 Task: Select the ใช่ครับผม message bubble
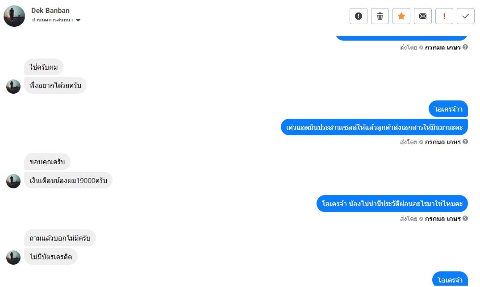pos(44,67)
